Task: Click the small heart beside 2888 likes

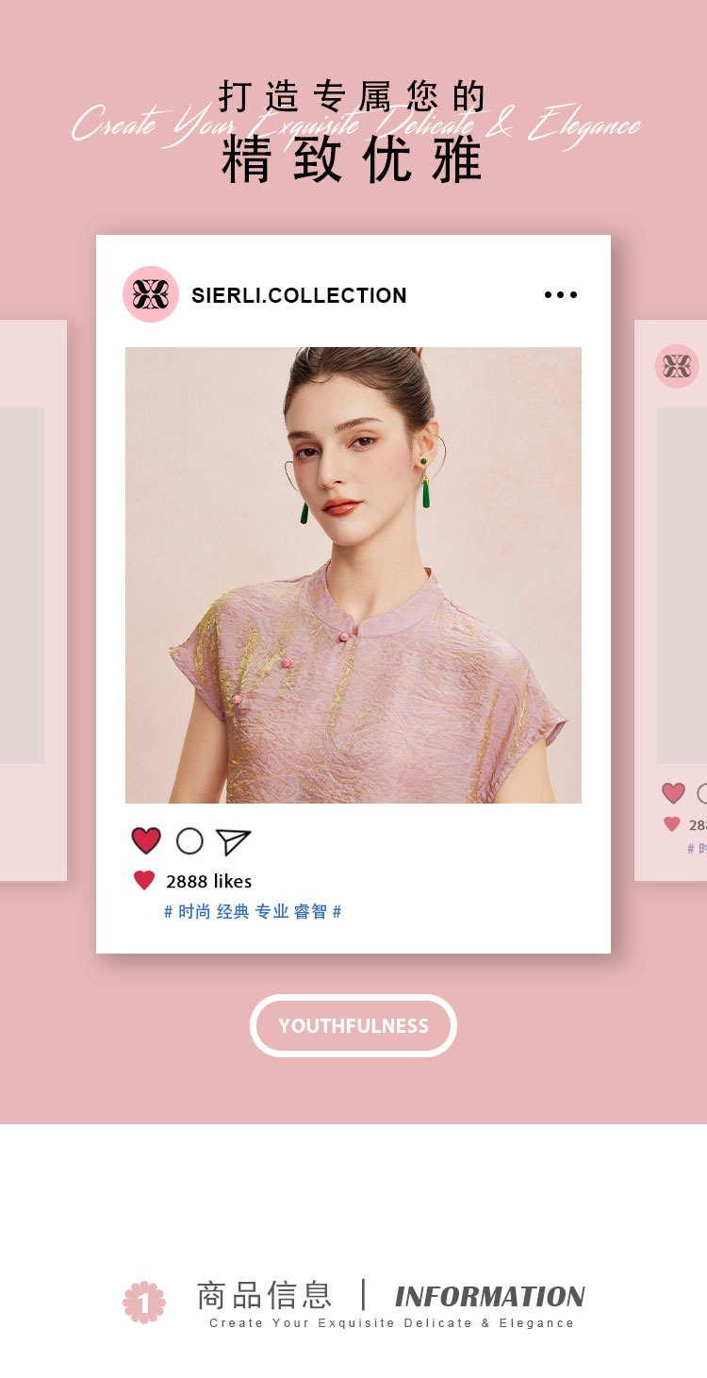Action: [x=144, y=880]
